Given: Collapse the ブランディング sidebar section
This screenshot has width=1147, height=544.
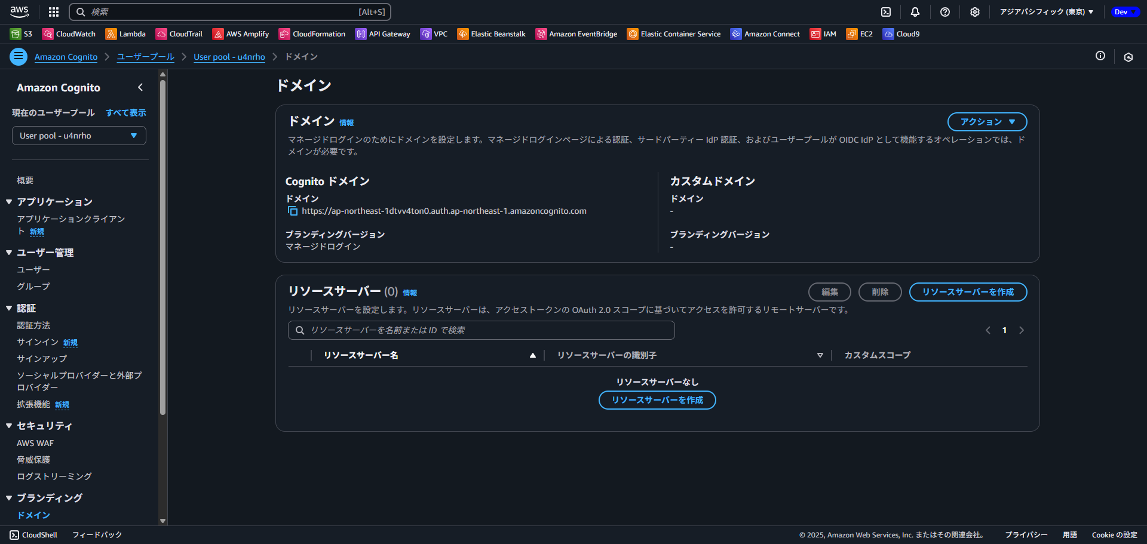Looking at the screenshot, I should (9, 498).
